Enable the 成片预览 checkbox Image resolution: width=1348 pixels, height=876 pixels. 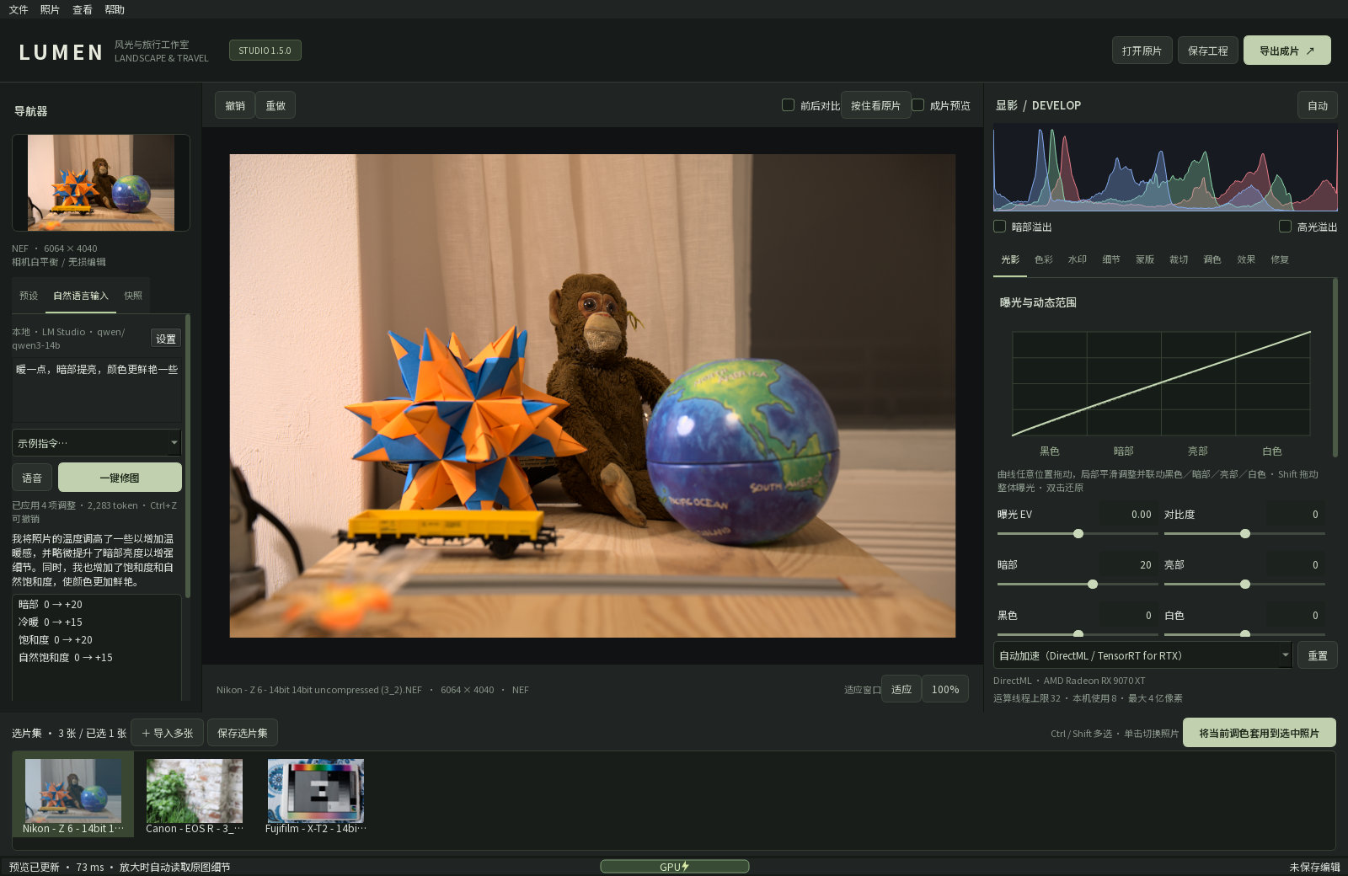coord(918,105)
